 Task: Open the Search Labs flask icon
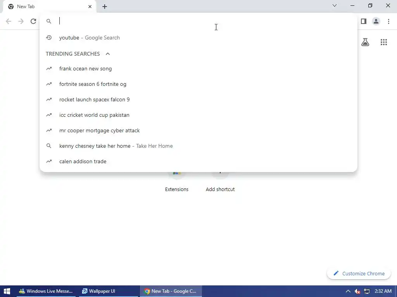click(x=365, y=42)
